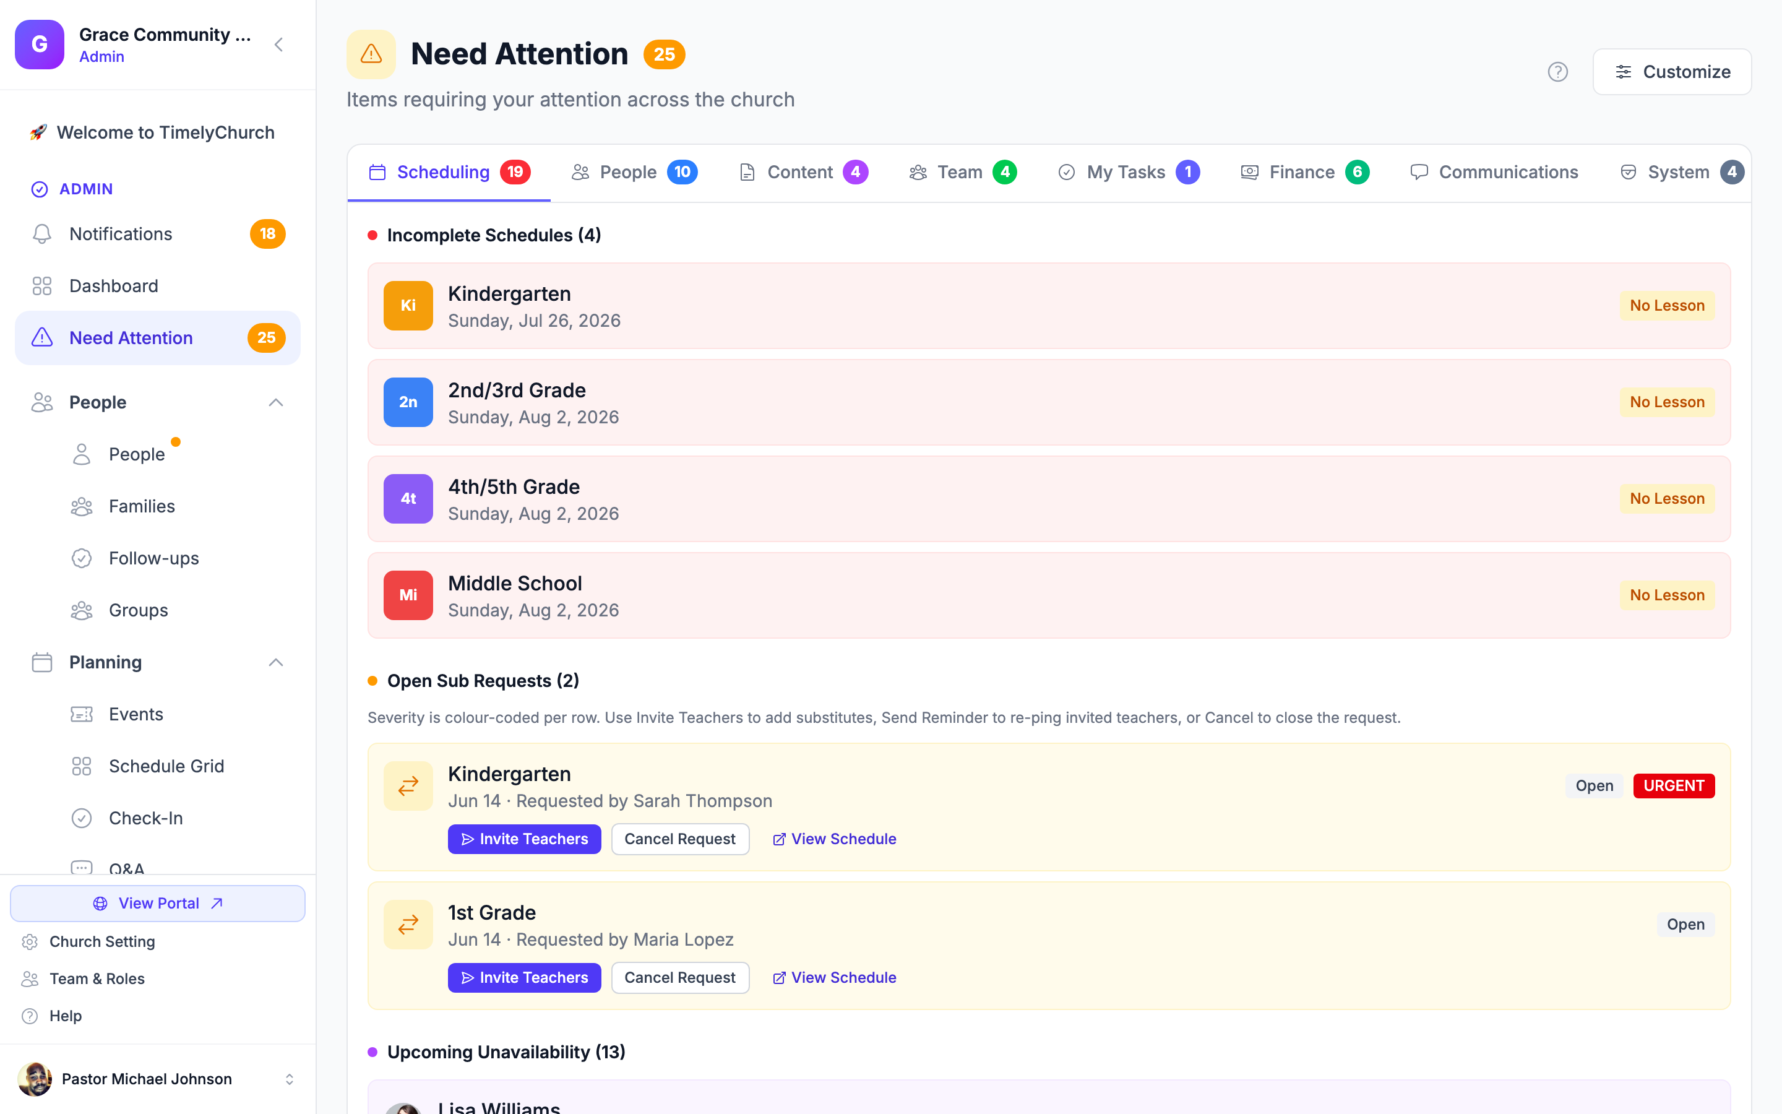This screenshot has height=1114, width=1782.
Task: Switch to the My Tasks tab
Action: click(x=1129, y=171)
